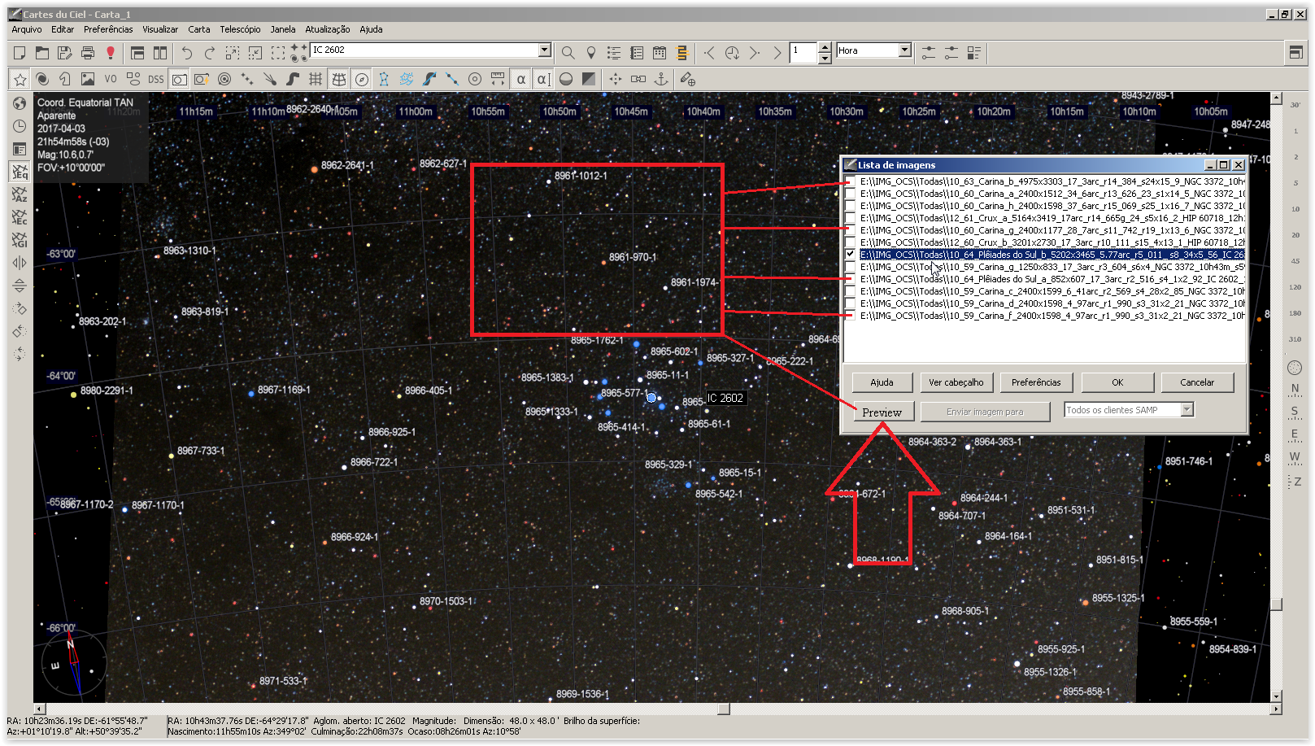The width and height of the screenshot is (1315, 746).
Task: Toggle object labels with the alpha icon
Action: 520,79
